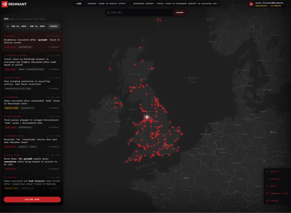
Task: Click the Zoom Out minus icon
Action: tap(267, 179)
